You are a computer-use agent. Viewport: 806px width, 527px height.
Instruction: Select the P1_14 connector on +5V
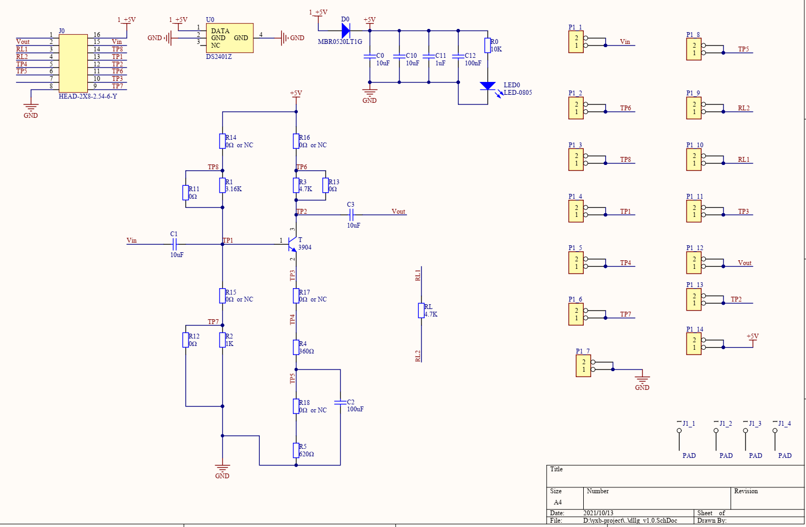pos(694,344)
